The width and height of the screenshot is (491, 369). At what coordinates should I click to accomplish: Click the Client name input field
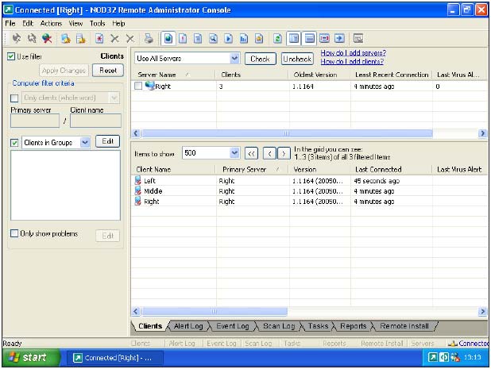tap(95, 121)
